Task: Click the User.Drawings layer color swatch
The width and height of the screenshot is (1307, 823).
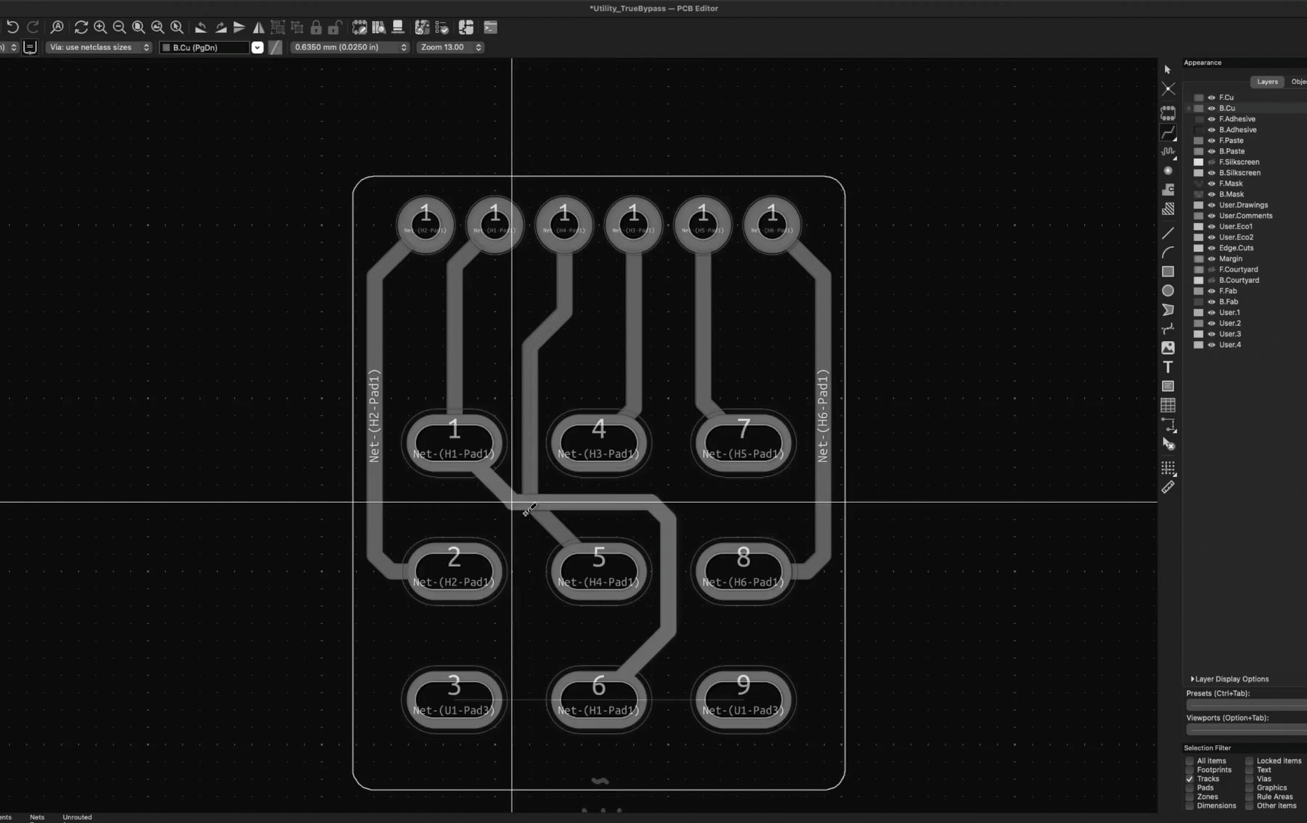Action: pos(1199,205)
